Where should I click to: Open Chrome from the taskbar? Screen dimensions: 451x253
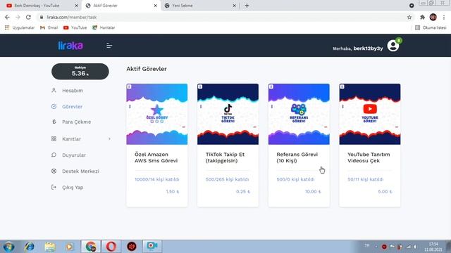click(91, 247)
